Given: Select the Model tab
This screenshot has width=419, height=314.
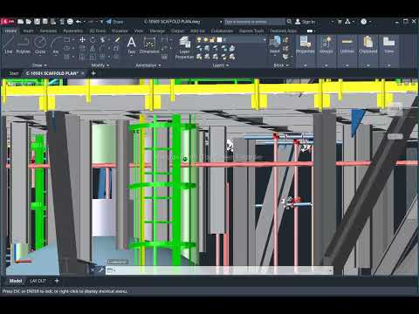Looking at the screenshot, I should click(16, 281).
